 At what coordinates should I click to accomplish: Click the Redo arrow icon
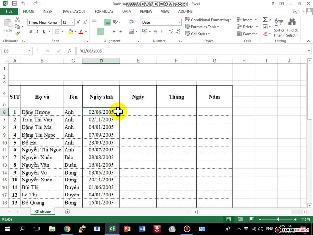tap(35, 3)
